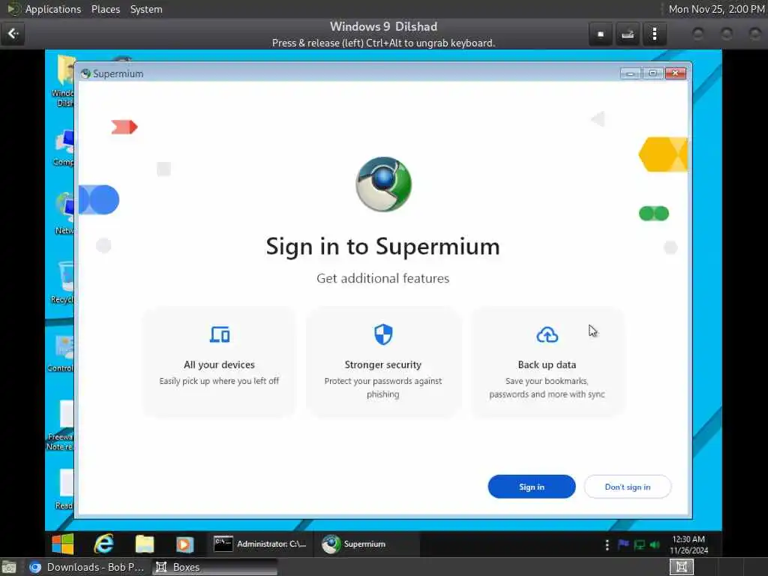Click the Back up data cloud icon

pos(547,335)
